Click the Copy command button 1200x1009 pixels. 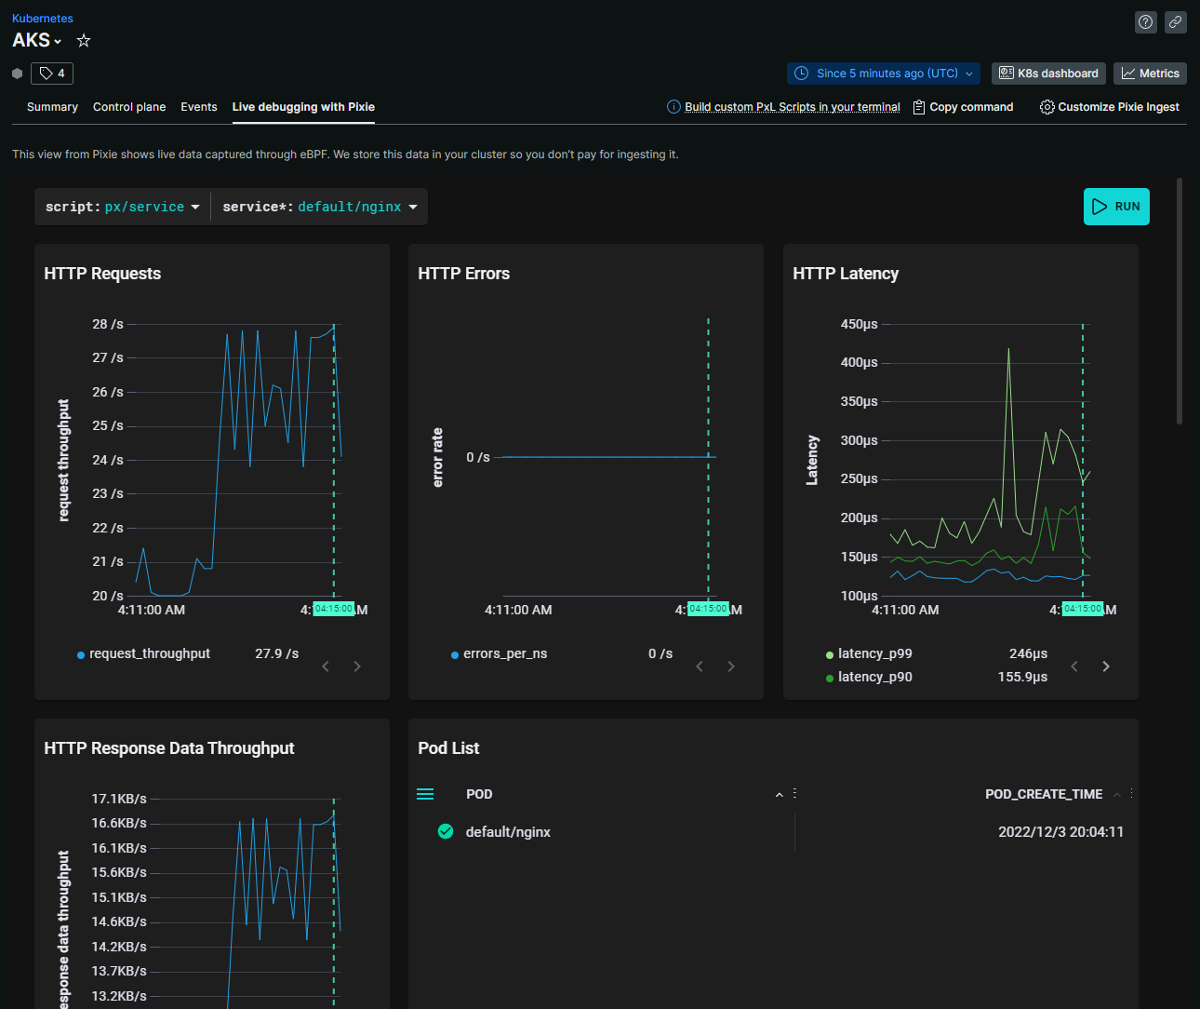(964, 107)
